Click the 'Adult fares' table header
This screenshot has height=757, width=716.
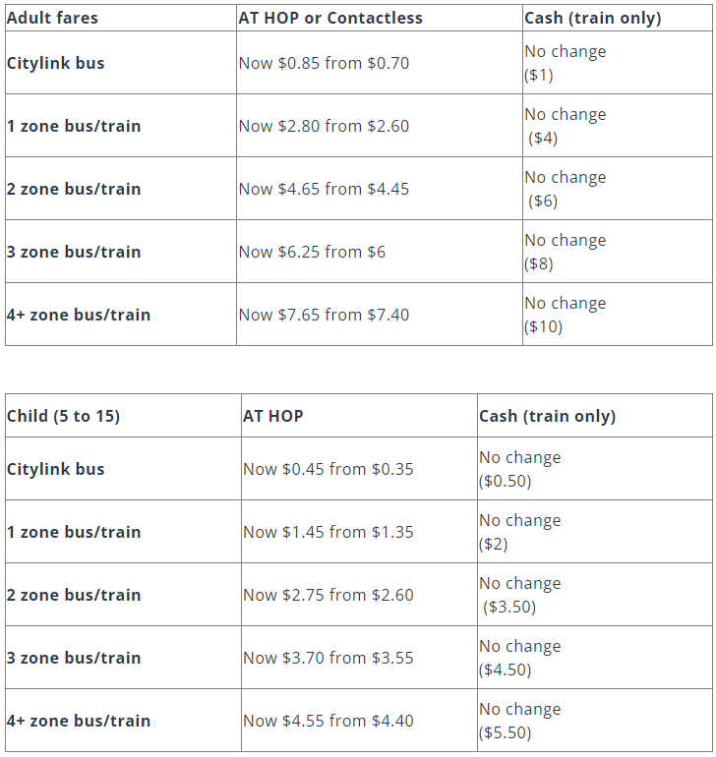52,18
